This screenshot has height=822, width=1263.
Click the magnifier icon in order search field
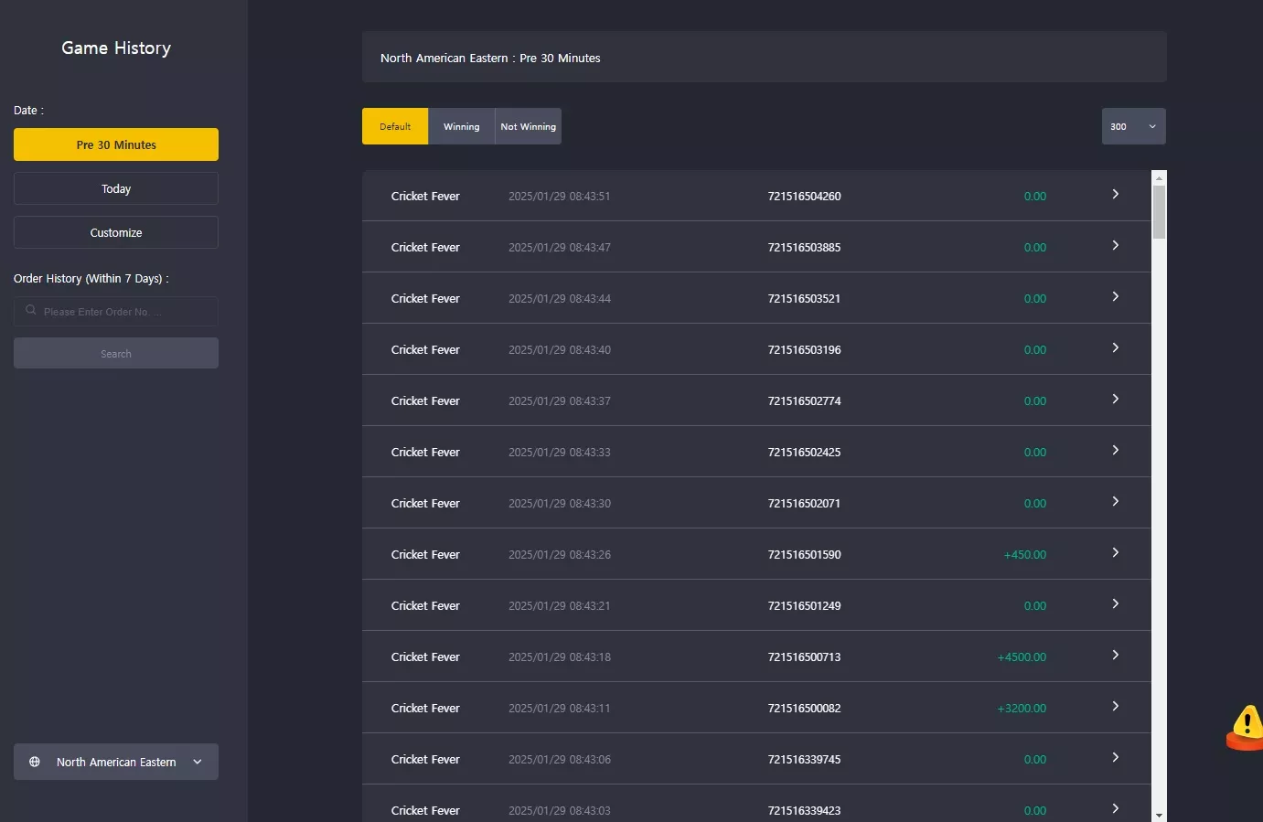(x=31, y=311)
